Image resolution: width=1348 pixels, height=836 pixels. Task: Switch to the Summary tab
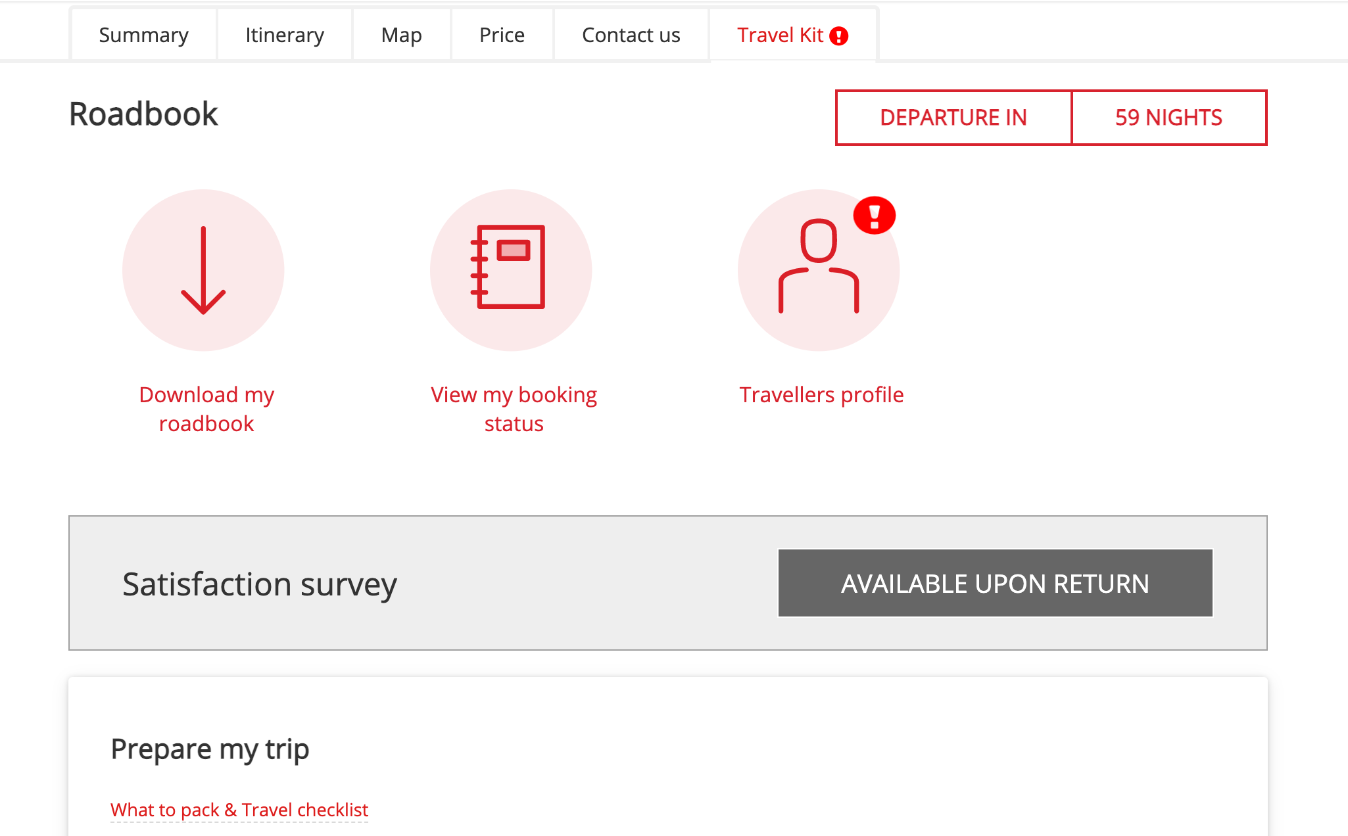pyautogui.click(x=143, y=35)
